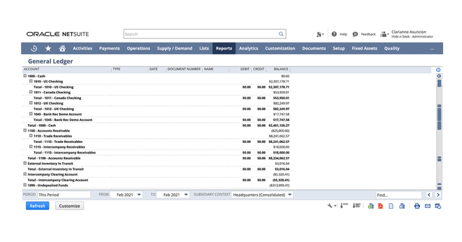Click the Refresh button
The height and width of the screenshot is (242, 462).
[37, 206]
